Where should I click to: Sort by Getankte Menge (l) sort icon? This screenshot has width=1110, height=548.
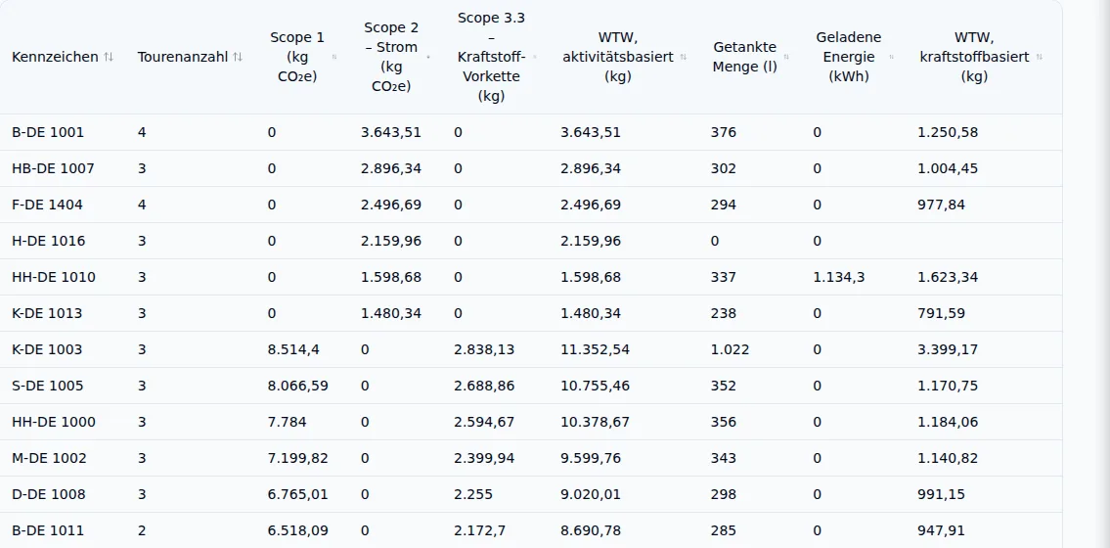pyautogui.click(x=785, y=58)
